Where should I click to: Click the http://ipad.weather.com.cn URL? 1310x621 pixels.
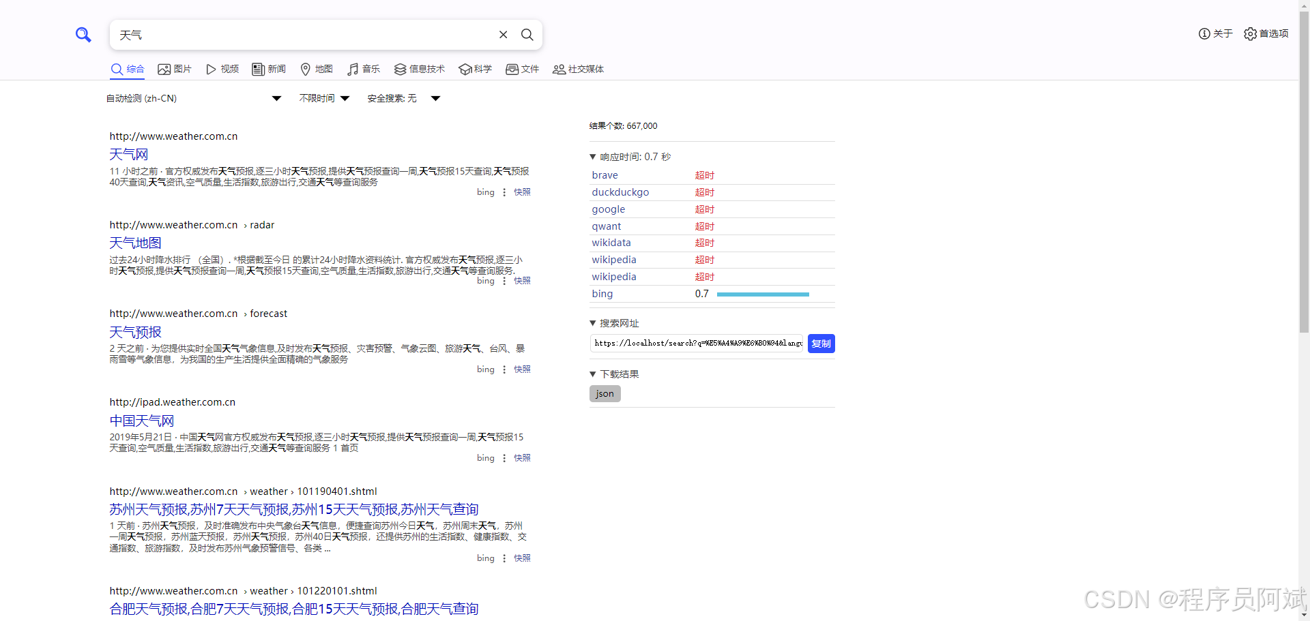pyautogui.click(x=173, y=402)
